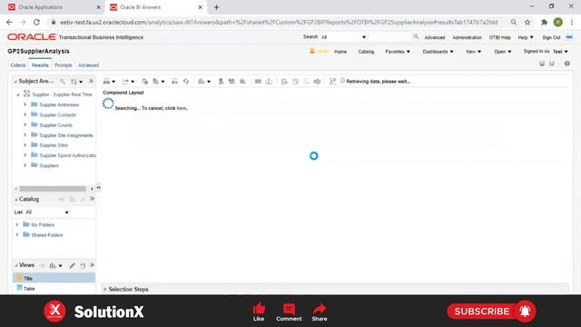Open the New menu

(474, 52)
